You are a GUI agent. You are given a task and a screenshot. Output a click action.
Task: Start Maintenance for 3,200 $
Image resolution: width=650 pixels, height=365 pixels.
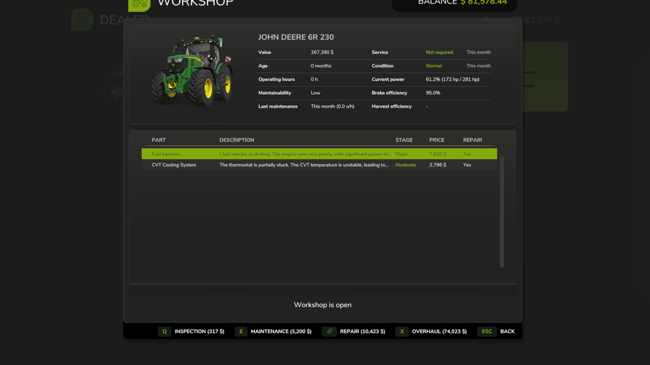click(281, 332)
